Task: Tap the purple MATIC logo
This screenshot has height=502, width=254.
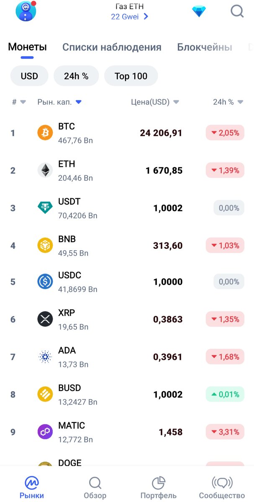Action: pos(45,432)
